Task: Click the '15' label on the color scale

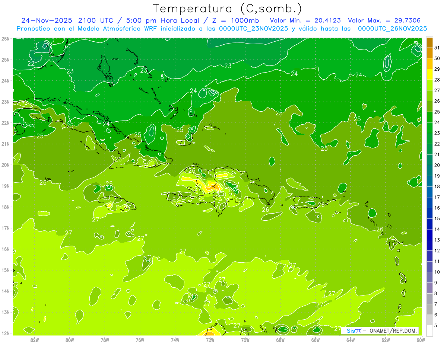Action: (437, 219)
